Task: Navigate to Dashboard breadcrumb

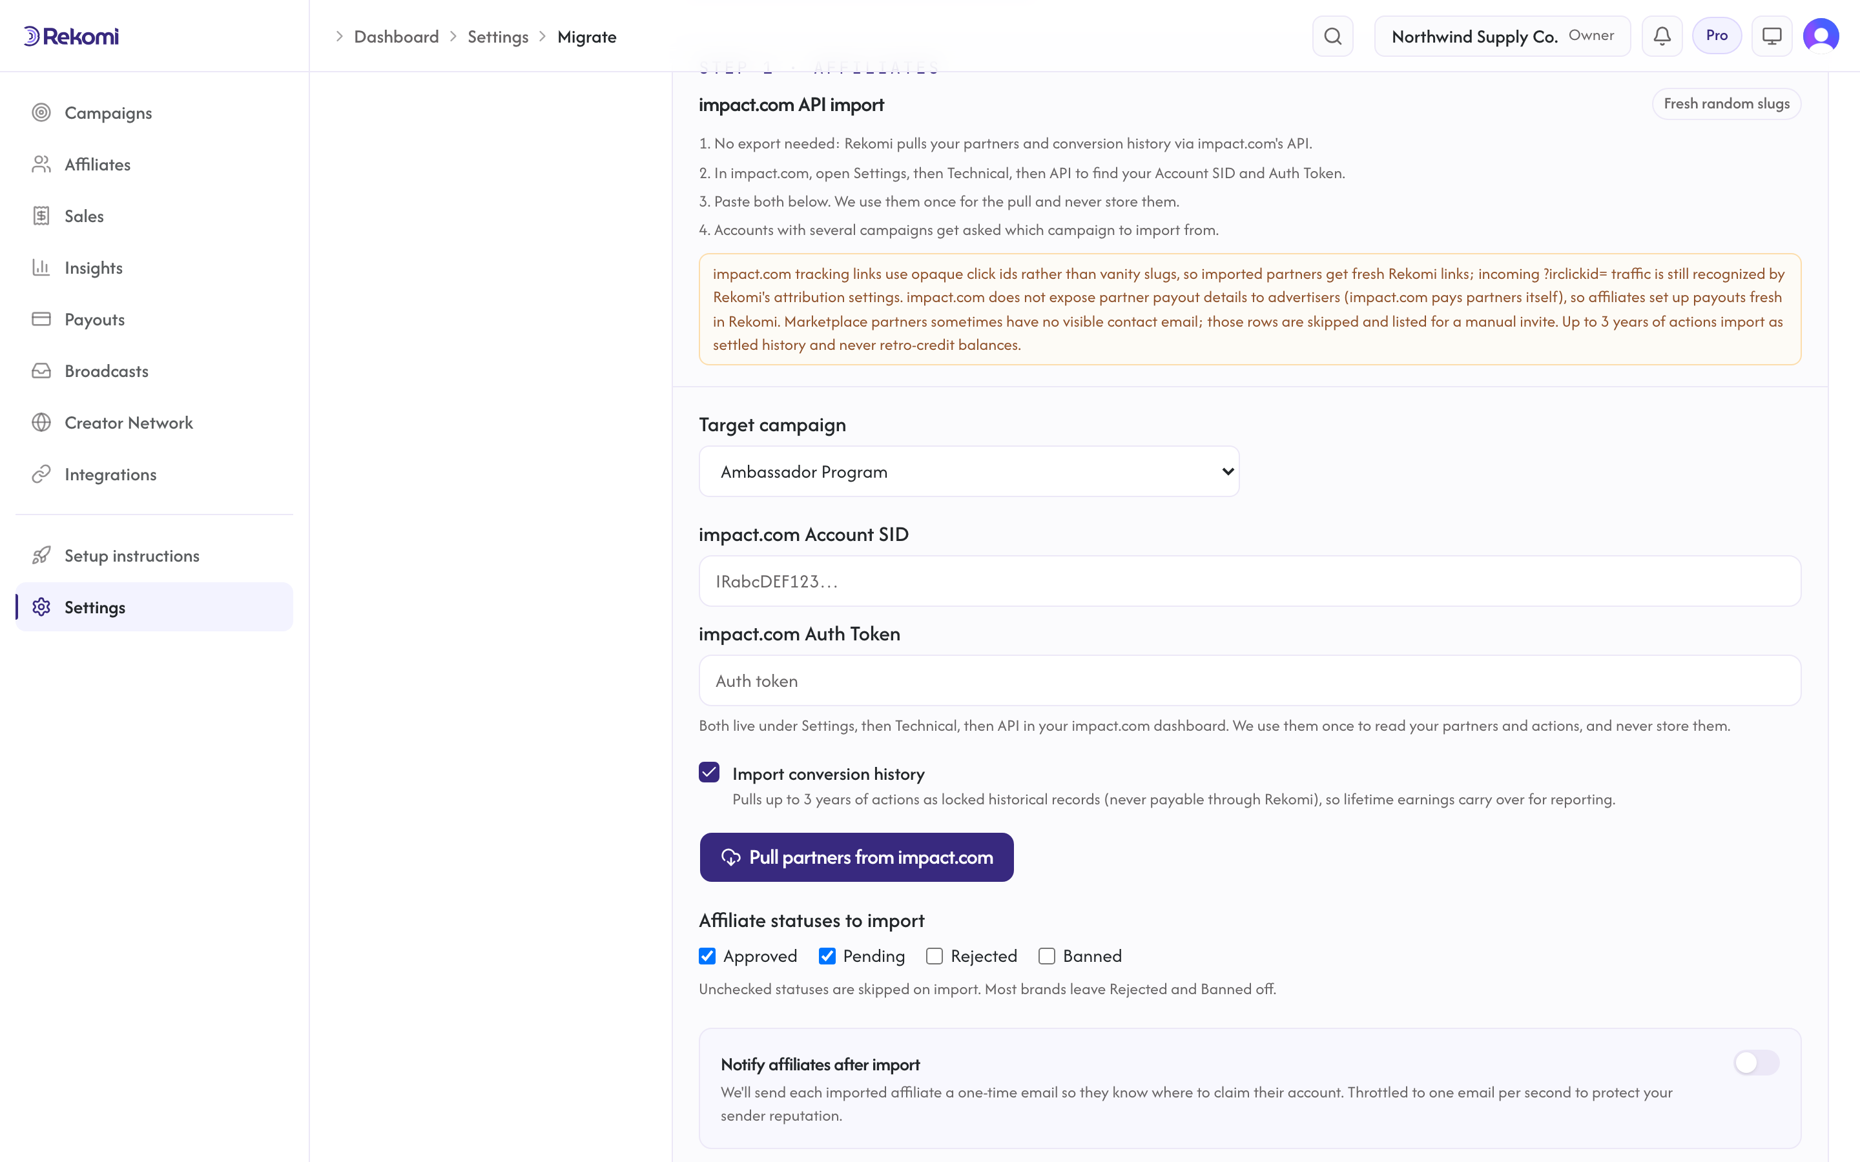Action: click(396, 36)
